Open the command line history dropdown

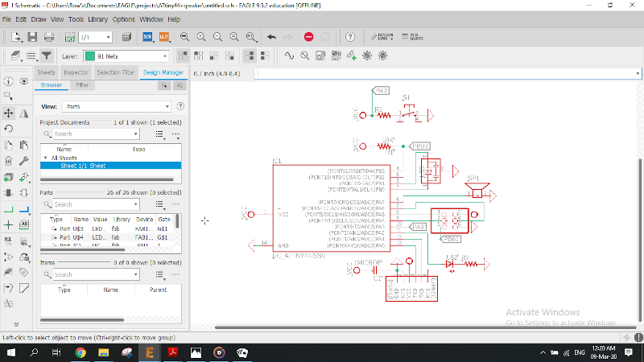point(638,73)
